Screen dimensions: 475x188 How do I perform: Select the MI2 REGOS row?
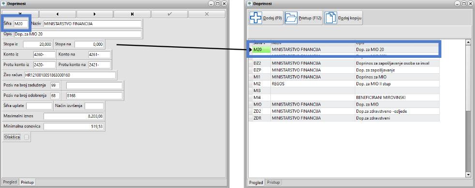click(x=344, y=84)
